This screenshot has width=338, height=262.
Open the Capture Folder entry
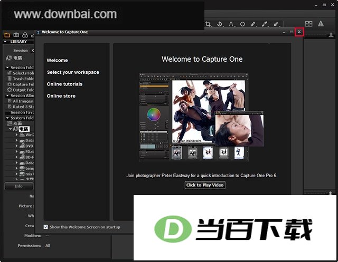[x=21, y=84]
